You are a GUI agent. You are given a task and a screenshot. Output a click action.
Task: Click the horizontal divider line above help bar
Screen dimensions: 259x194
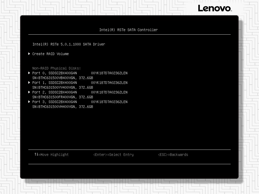click(129, 149)
